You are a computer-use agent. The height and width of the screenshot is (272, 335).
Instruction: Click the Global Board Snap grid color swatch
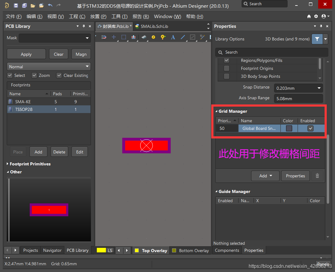point(289,128)
